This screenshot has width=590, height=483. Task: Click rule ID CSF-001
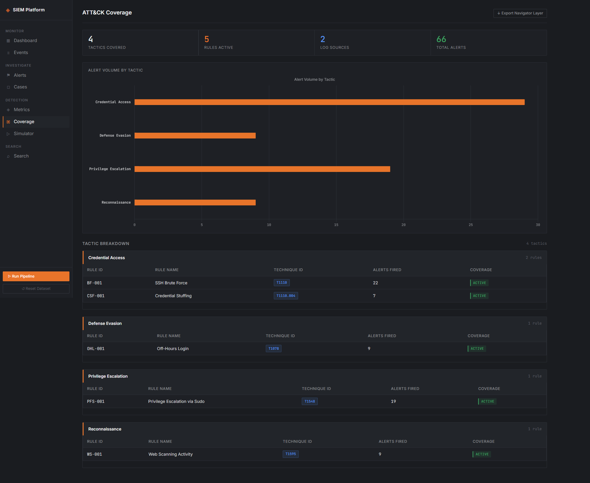[x=96, y=296]
